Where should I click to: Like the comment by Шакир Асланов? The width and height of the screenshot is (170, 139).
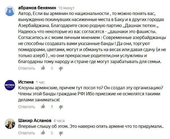tap(43, 133)
